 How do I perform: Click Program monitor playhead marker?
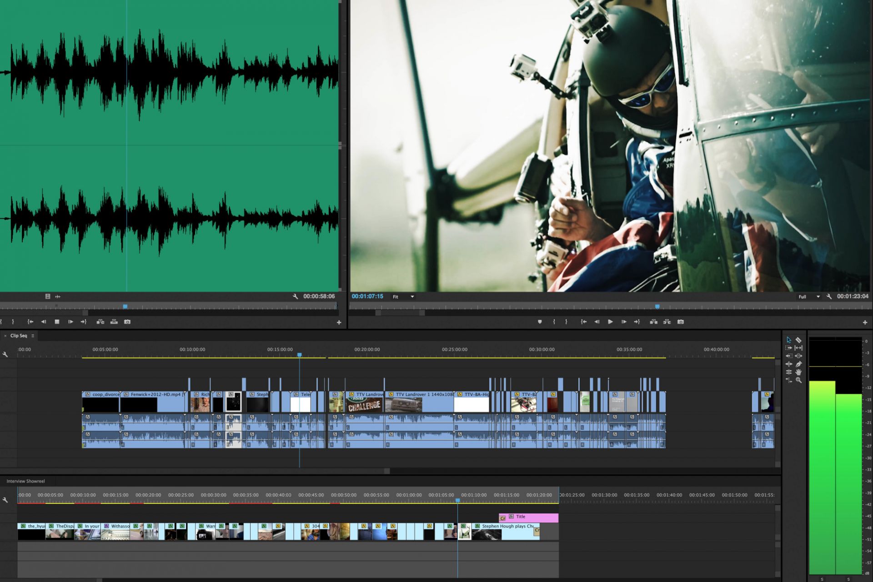(657, 306)
